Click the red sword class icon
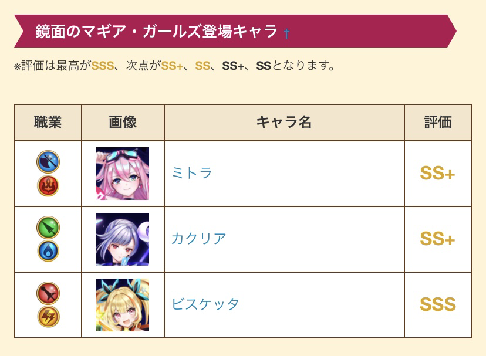The image size is (486, 356). click(x=48, y=293)
